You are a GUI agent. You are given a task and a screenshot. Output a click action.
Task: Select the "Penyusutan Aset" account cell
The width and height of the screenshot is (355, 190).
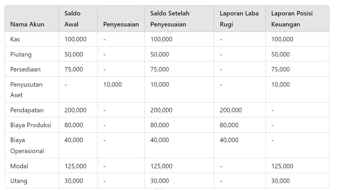[x=26, y=90]
